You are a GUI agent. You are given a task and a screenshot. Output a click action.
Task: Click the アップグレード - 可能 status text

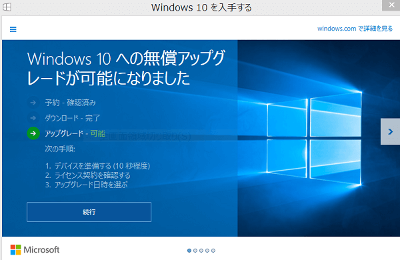coord(75,133)
